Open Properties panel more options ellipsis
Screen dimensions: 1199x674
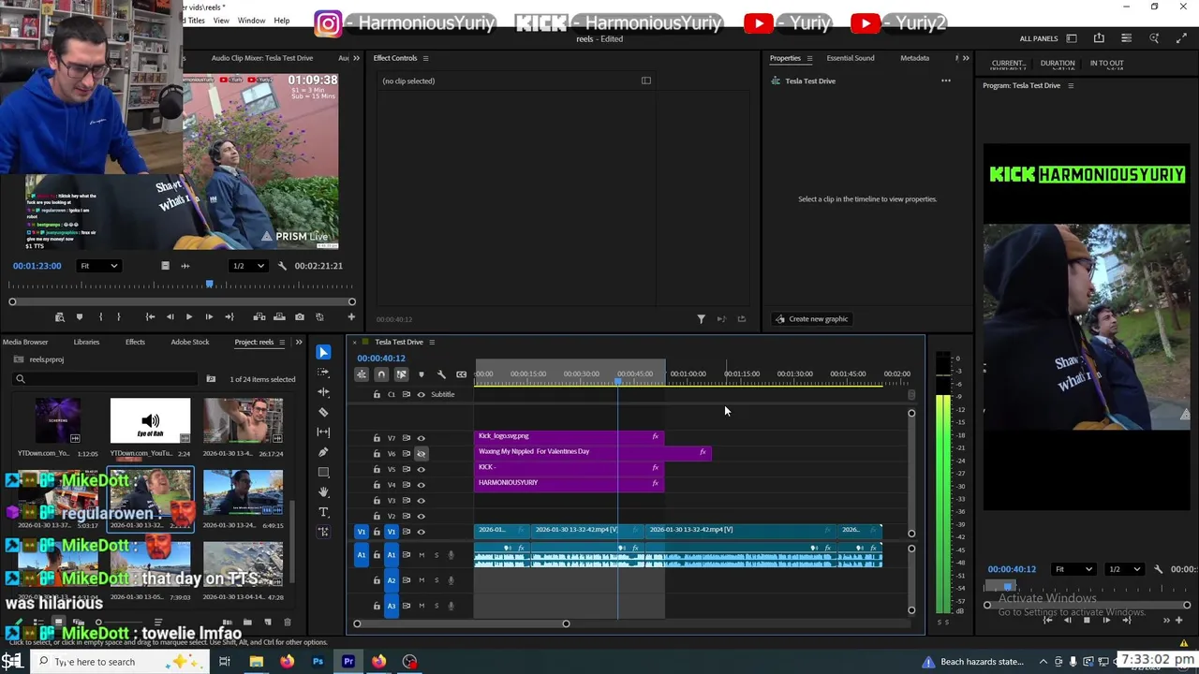946,81
